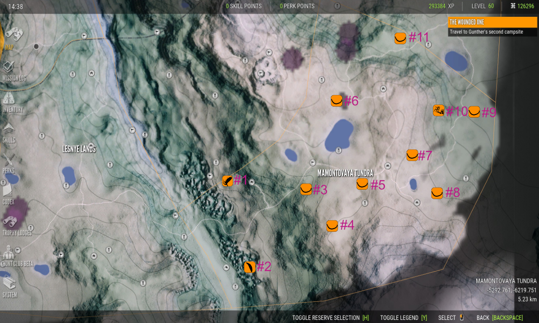Click the SKILLS label

[x=9, y=140]
